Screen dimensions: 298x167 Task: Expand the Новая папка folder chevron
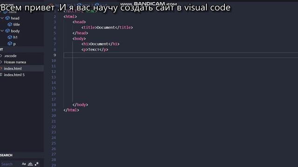point(1,62)
